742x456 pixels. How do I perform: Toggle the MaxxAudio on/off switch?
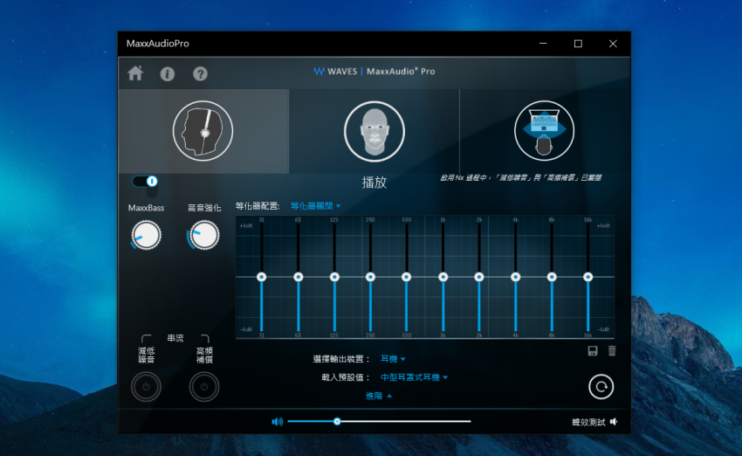tap(145, 182)
